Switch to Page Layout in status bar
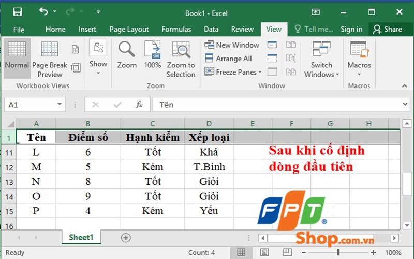Screen dimensions: 414x259 coord(264,252)
